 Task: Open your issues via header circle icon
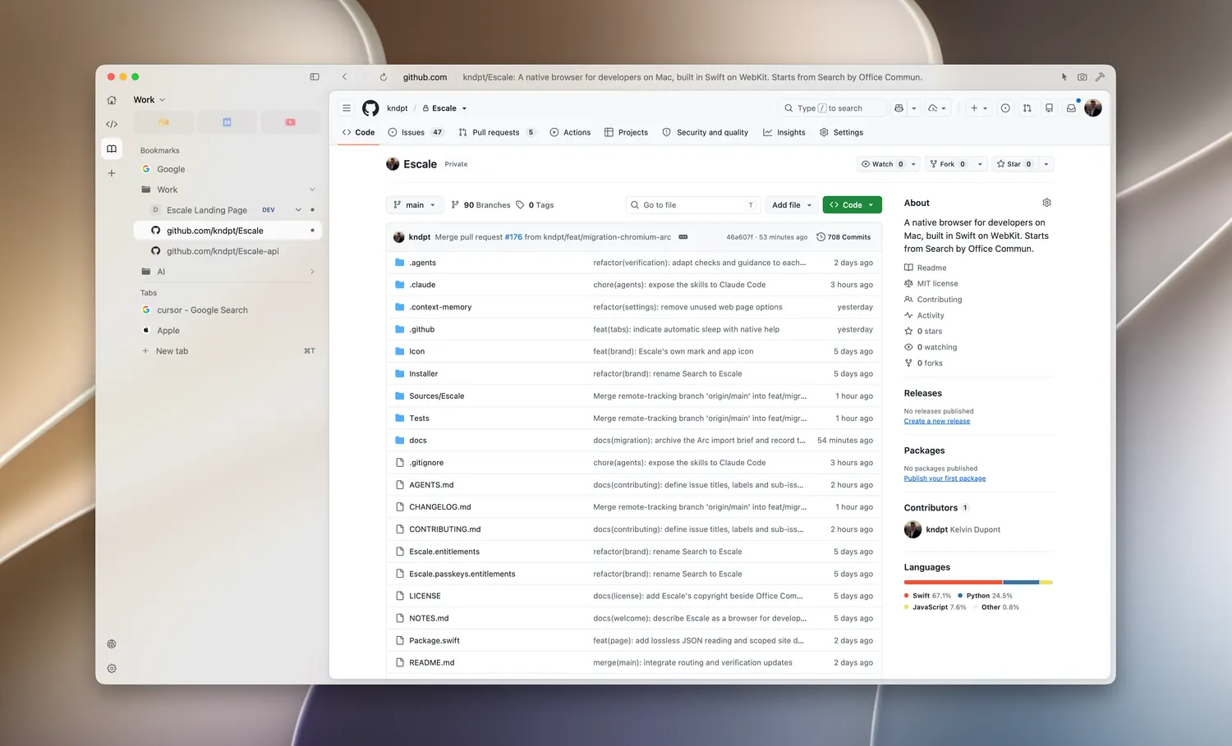(1005, 108)
